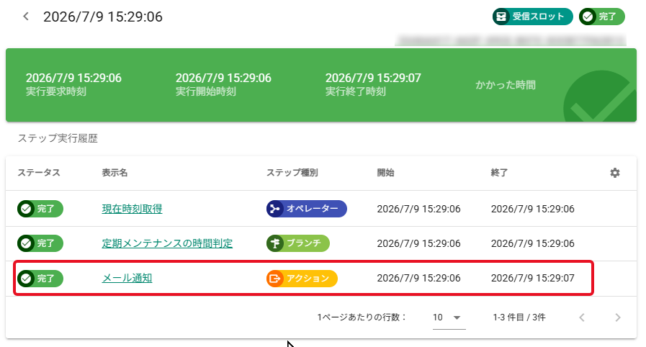Screen dimensions: 646x347
Task: Click the 実行開始時刻 value in green banner
Action: tap(223, 78)
